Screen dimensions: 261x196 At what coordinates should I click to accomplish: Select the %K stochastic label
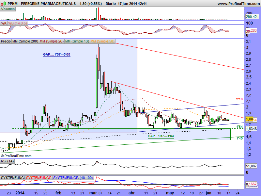[x=4, y=23]
